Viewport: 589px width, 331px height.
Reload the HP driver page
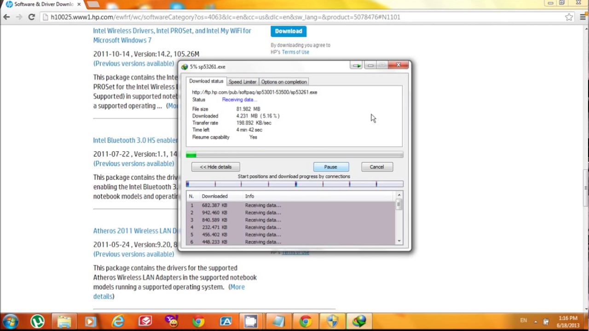[x=31, y=17]
